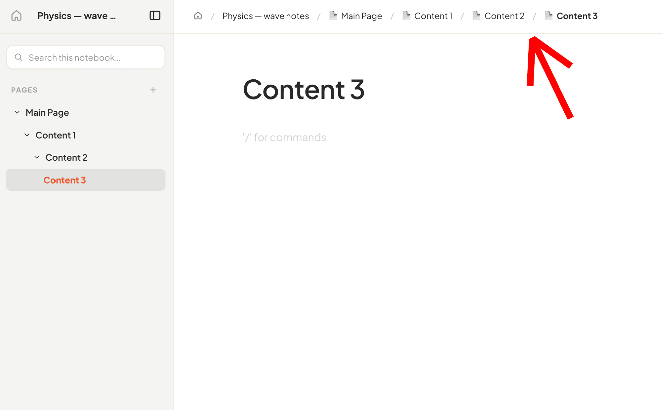Viewport: 662px width, 410px height.
Task: Add a new page with the plus icon
Action: coord(153,90)
